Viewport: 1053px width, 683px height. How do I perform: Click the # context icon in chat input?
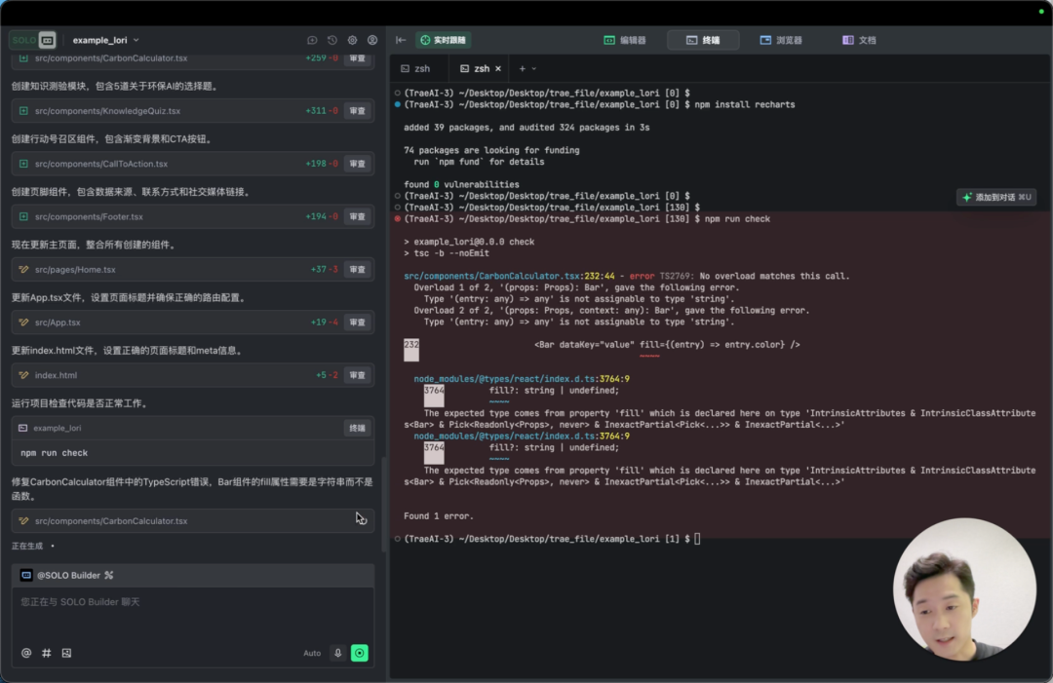coord(46,653)
